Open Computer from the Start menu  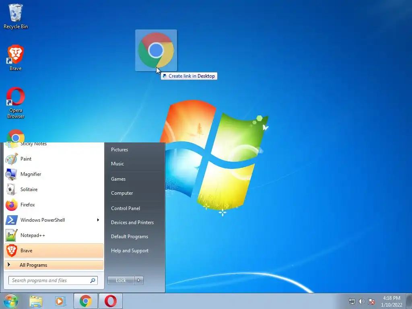(122, 193)
